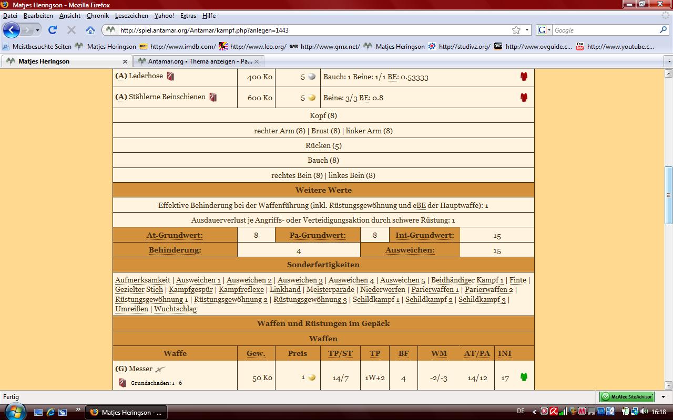Open Internet Explorer from the taskbar

coord(50,412)
